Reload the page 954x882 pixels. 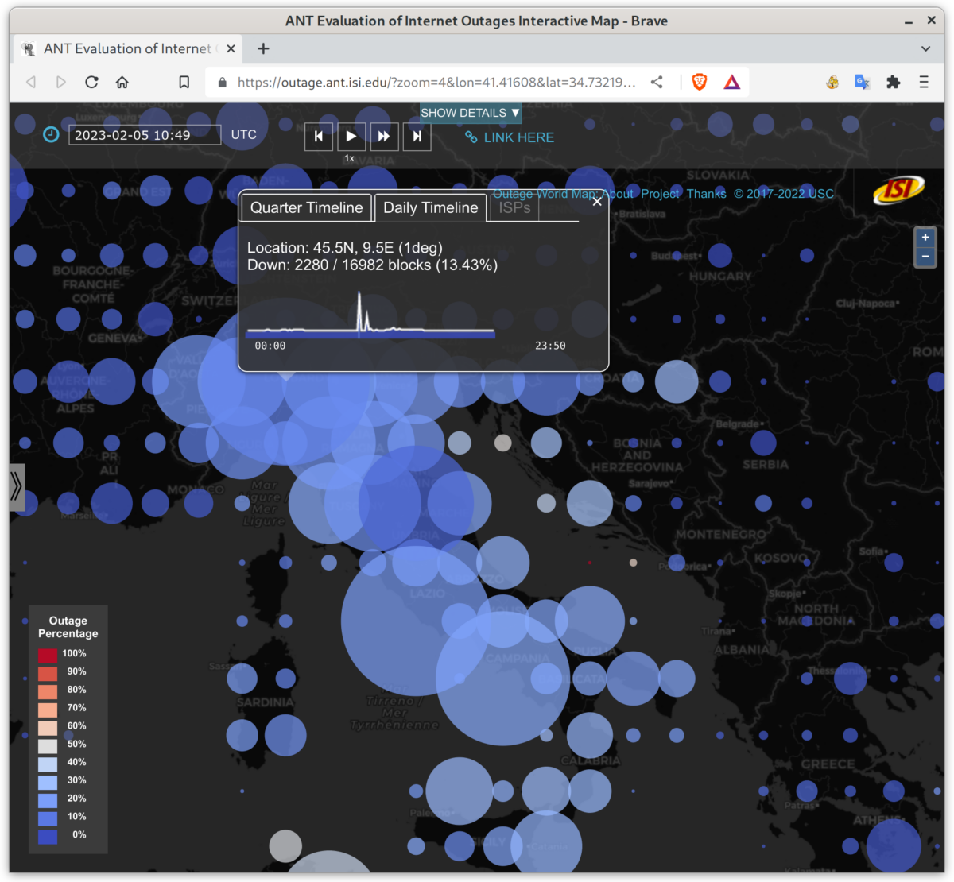pos(91,82)
